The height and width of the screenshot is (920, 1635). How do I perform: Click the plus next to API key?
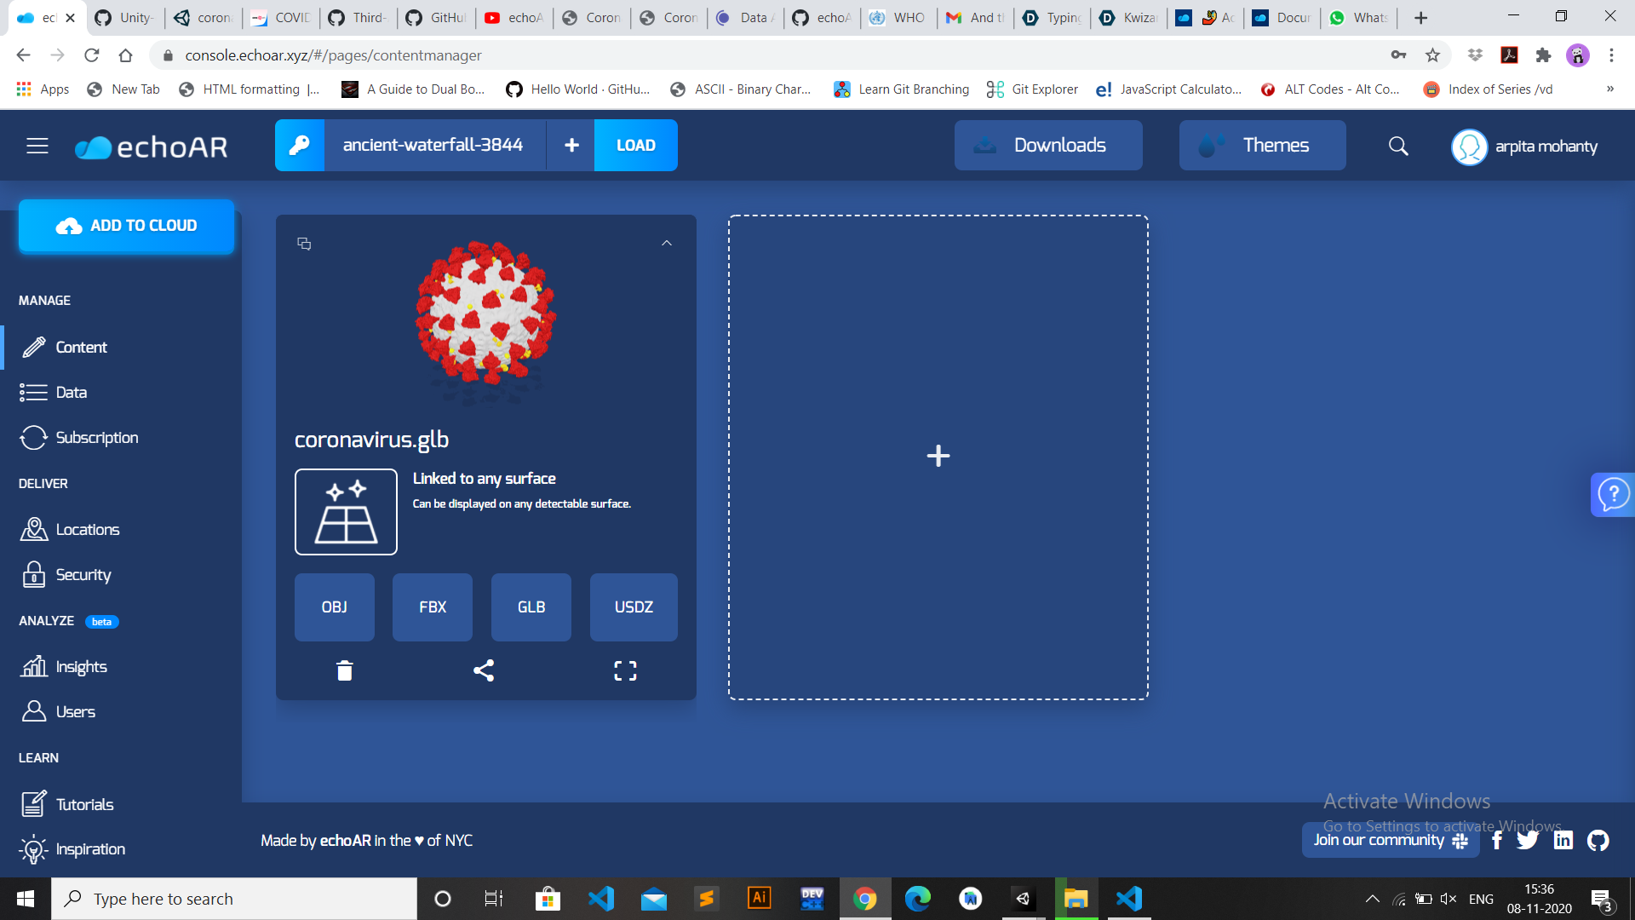tap(571, 146)
